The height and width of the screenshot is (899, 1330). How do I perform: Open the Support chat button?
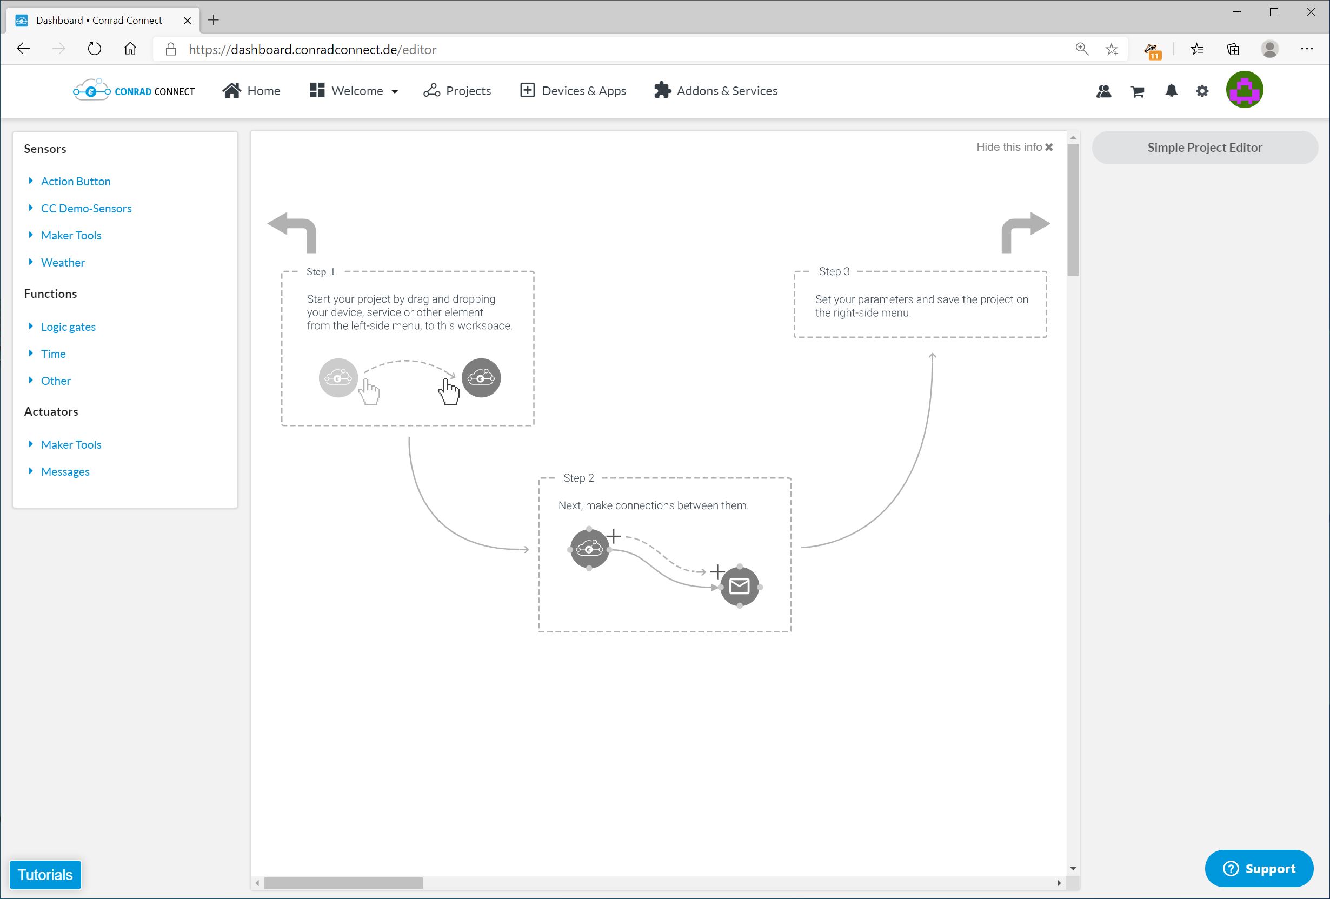1259,868
